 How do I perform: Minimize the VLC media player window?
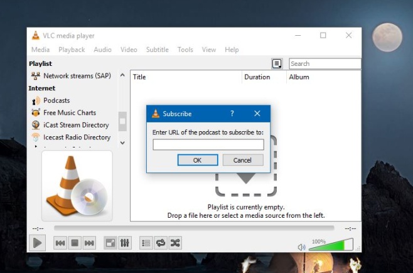point(298,36)
